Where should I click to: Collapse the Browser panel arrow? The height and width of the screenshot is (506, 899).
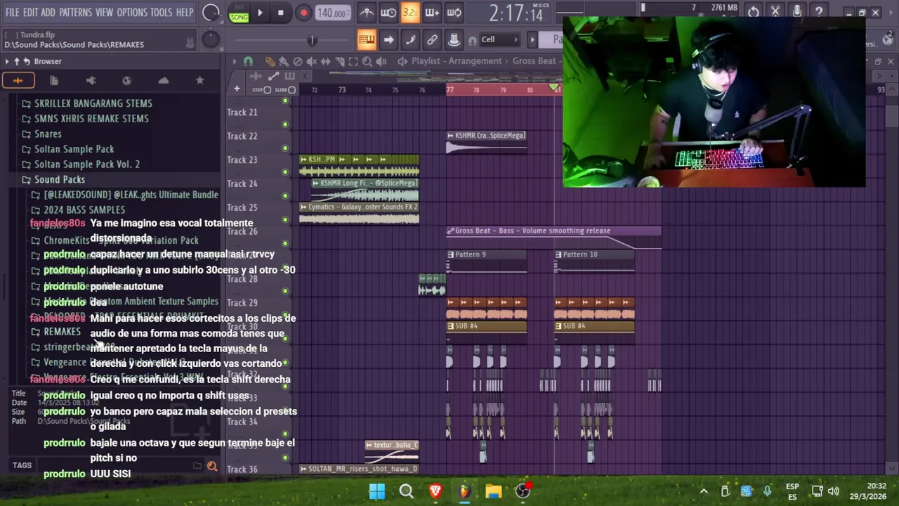[7, 61]
